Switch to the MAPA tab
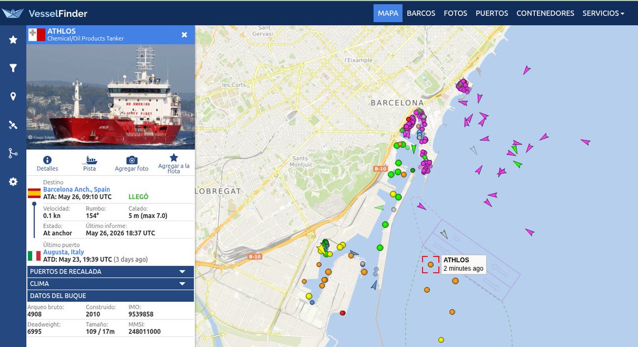Screen dimensions: 638x347 coord(388,13)
